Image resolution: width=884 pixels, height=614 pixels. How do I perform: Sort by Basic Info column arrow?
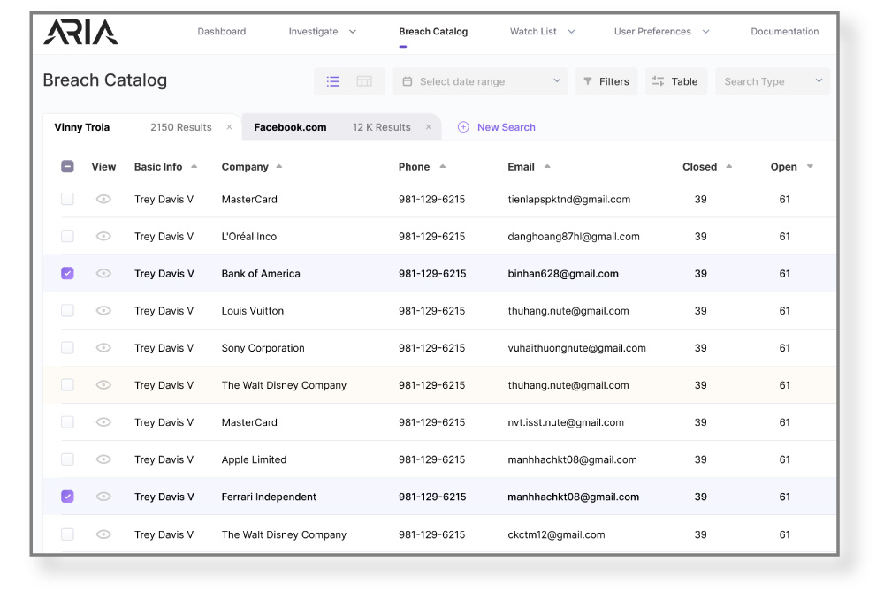coord(194,167)
